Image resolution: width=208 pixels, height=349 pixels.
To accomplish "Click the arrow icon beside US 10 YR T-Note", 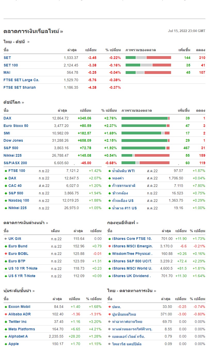I will [6, 269].
